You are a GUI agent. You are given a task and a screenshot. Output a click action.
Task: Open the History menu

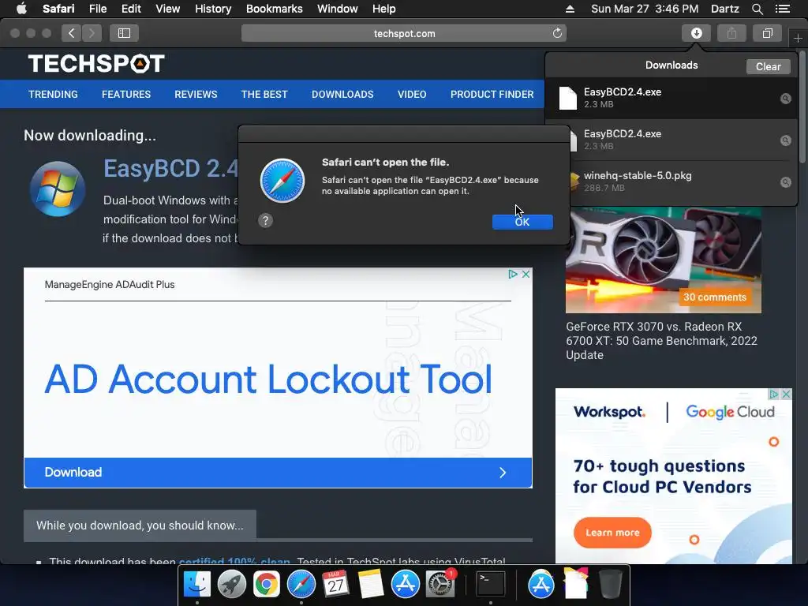[213, 9]
